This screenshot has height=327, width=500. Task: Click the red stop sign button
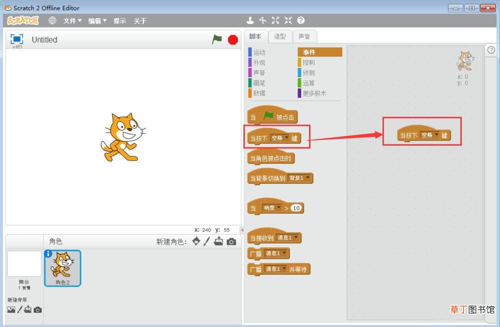tap(233, 40)
